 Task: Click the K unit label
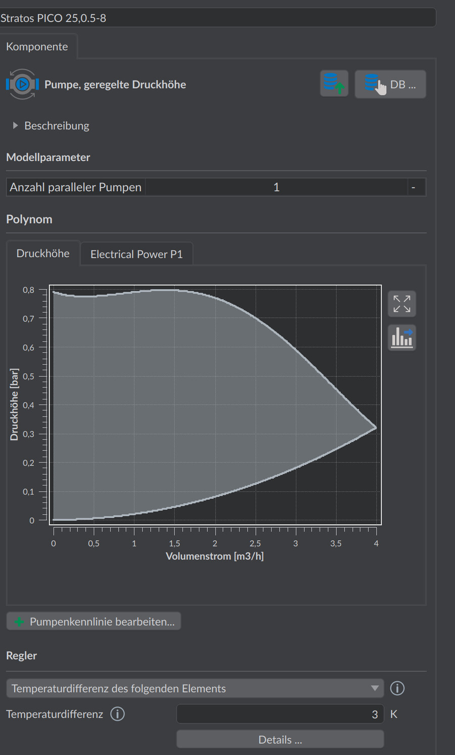[394, 714]
